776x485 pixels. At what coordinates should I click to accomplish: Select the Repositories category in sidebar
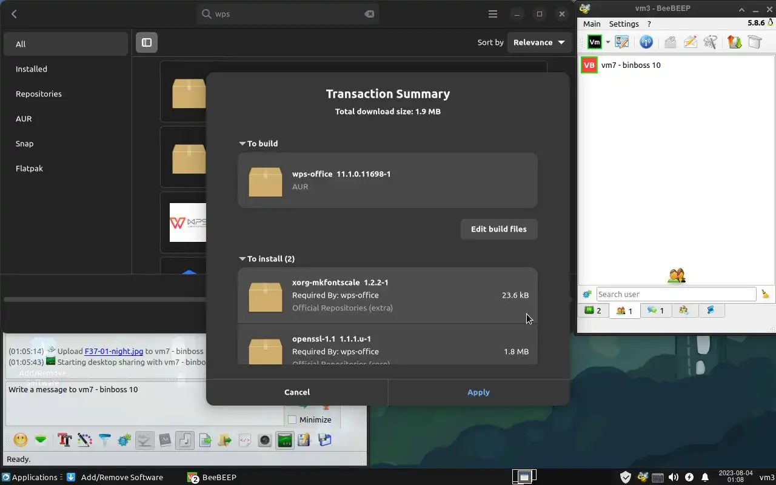pyautogui.click(x=65, y=94)
